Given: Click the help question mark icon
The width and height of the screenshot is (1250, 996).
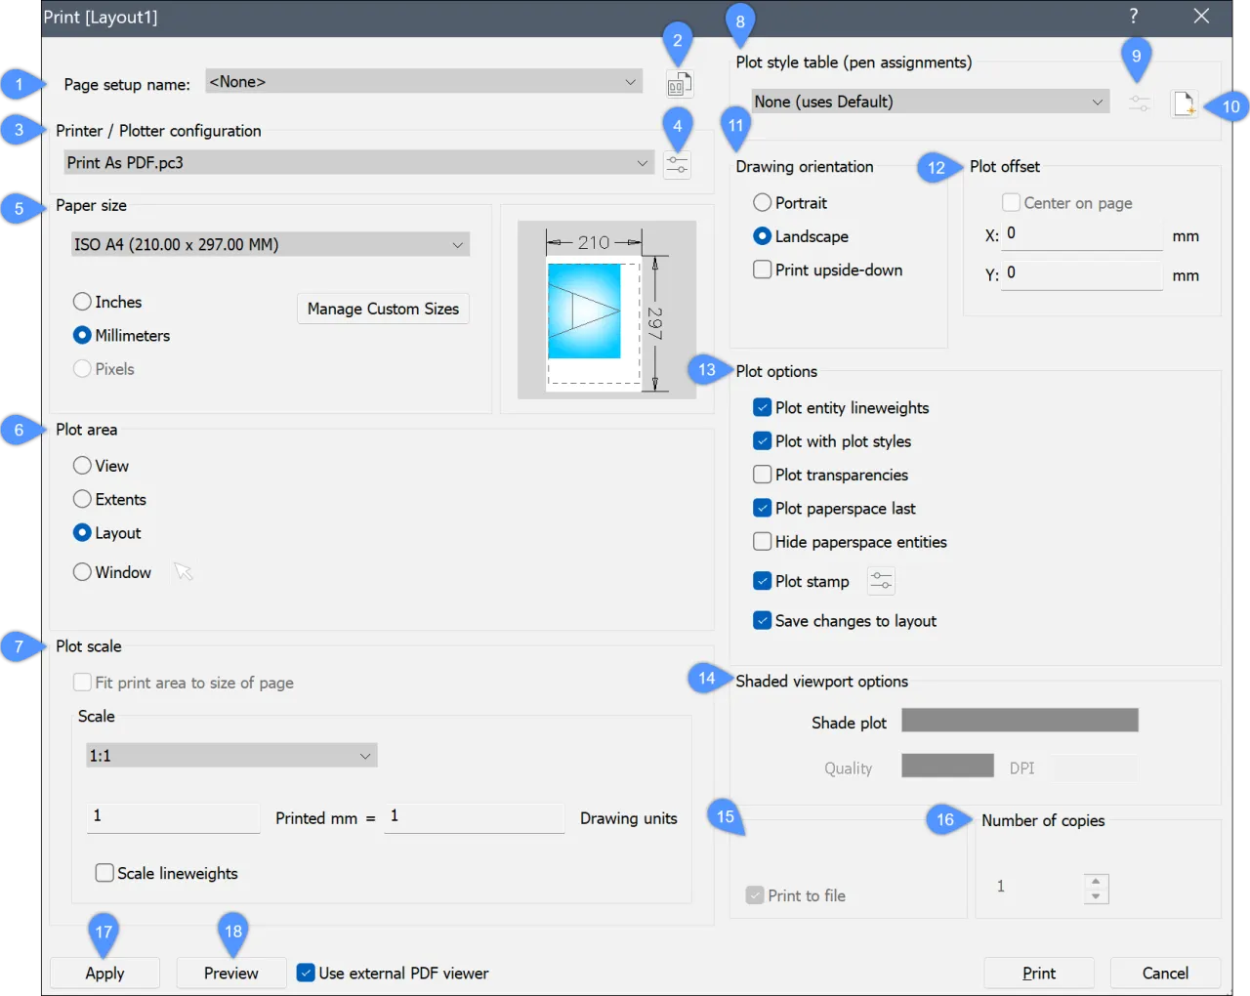Looking at the screenshot, I should (1133, 17).
